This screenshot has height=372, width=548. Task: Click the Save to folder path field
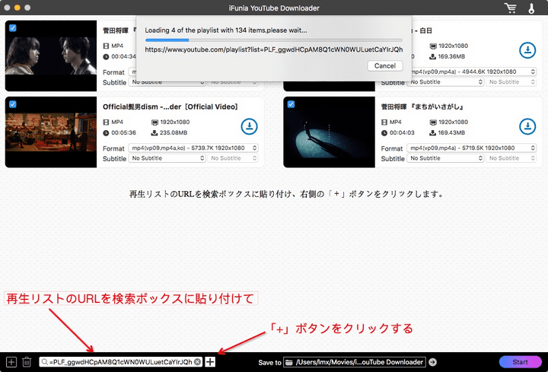(355, 362)
